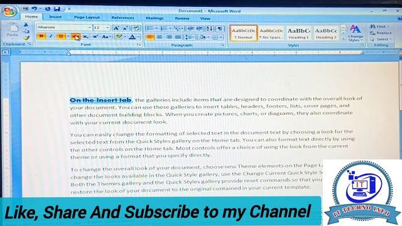Apply the Heading 2 style
Screen dimensions: 402x226
click(326, 33)
